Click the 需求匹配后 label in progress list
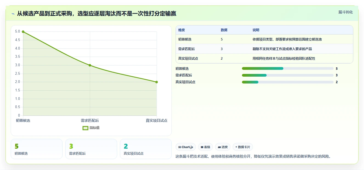 184,75
